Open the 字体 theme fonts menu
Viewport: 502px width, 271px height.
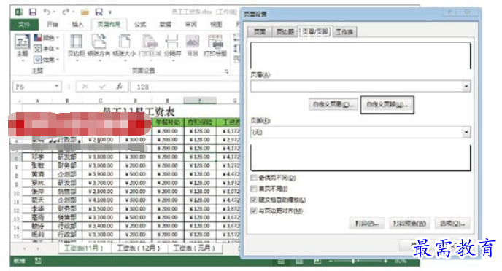[x=47, y=49]
